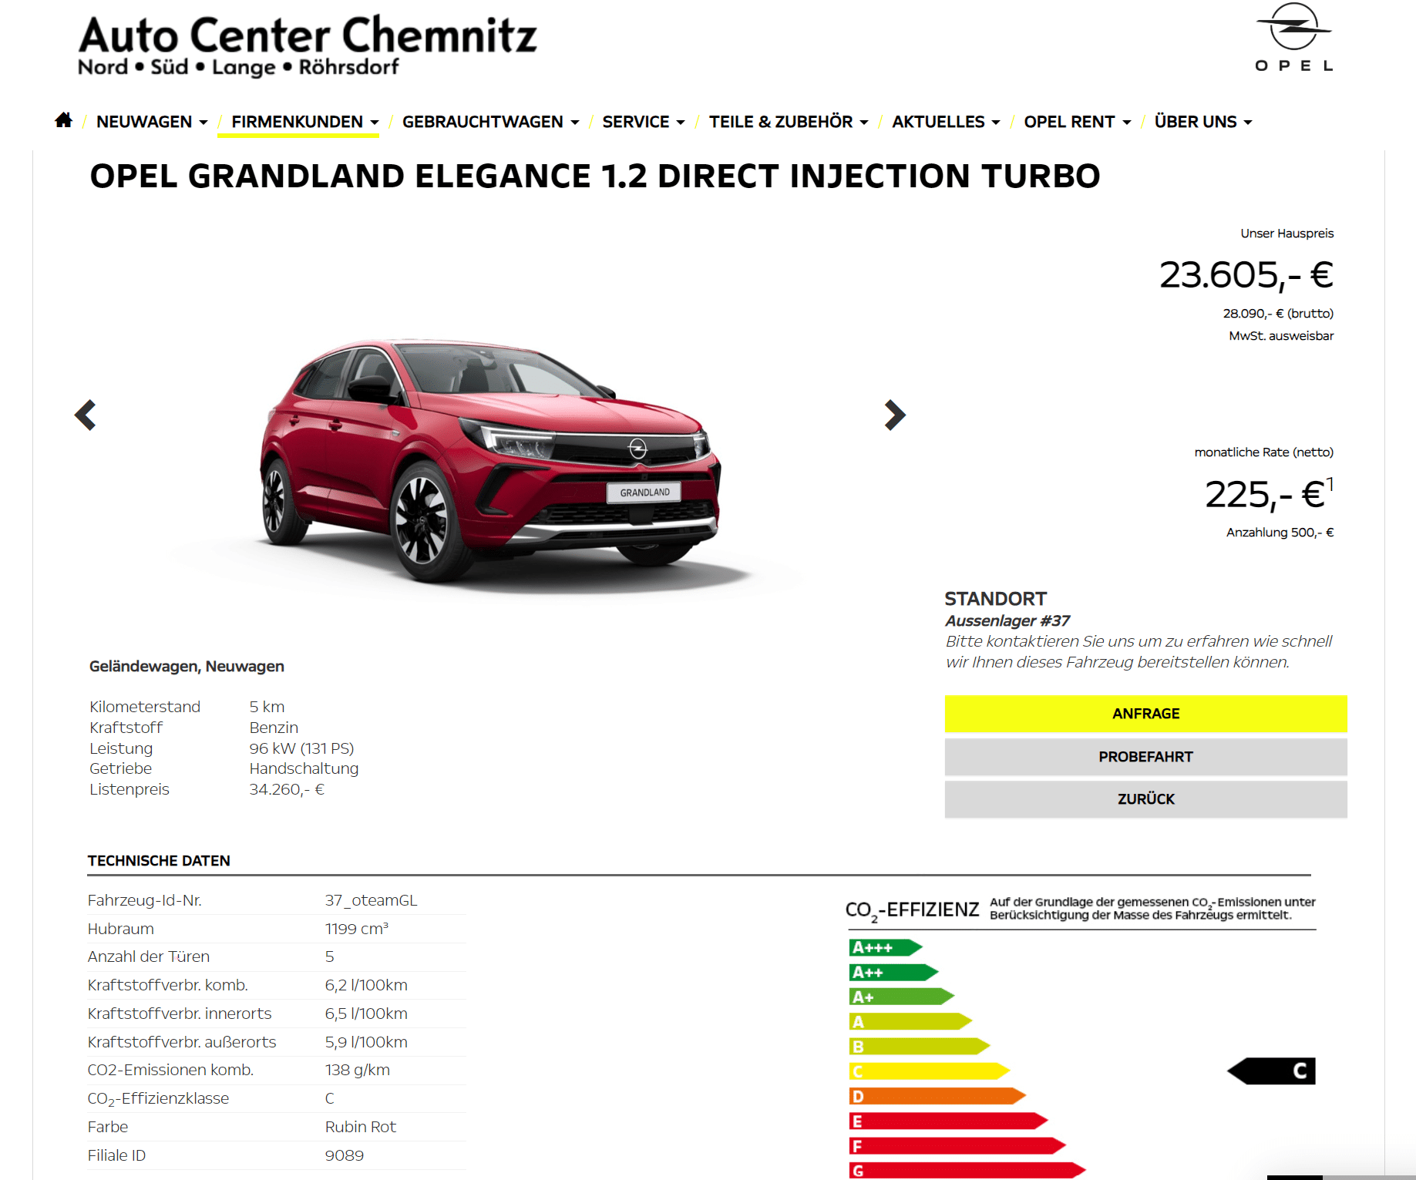Screen dimensions: 1416x1180
Task: Click the TECHNISCHE DATEN heading
Action: (159, 861)
